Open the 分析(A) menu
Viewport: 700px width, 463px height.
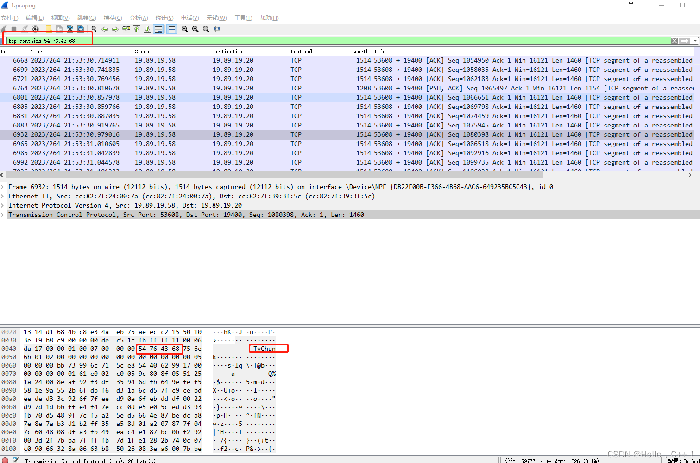(x=139, y=18)
